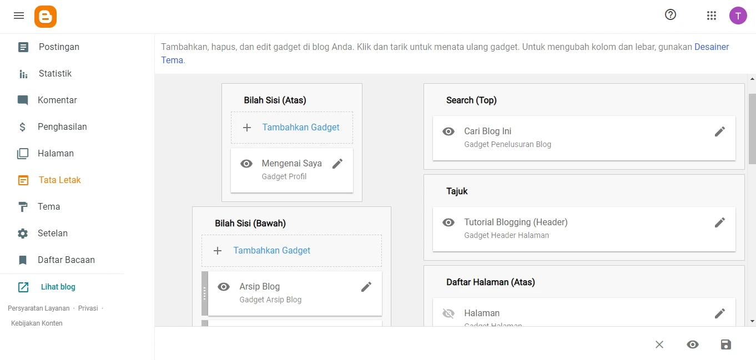Viewport: 756px width, 360px height.
Task: Click the vertical layout scrollbar
Action: (752, 129)
